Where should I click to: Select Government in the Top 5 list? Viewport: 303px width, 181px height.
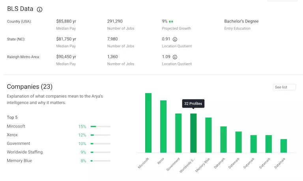(x=19, y=144)
